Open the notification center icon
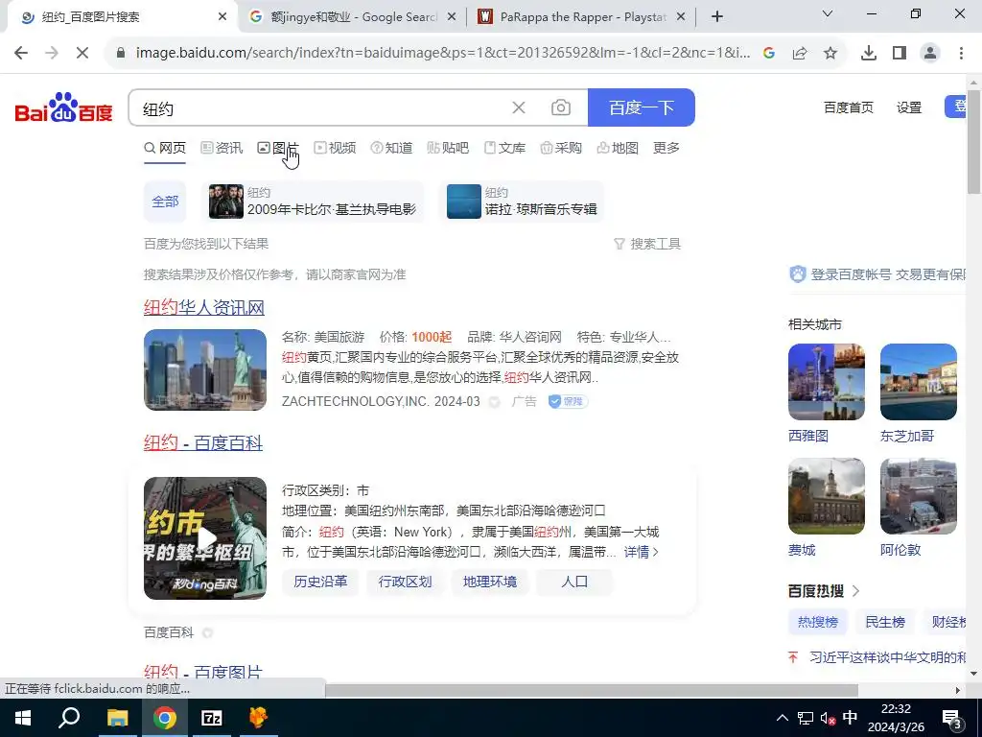982x737 pixels. click(x=952, y=718)
